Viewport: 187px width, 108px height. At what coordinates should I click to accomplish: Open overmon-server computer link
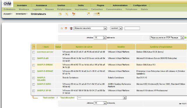(45, 52)
